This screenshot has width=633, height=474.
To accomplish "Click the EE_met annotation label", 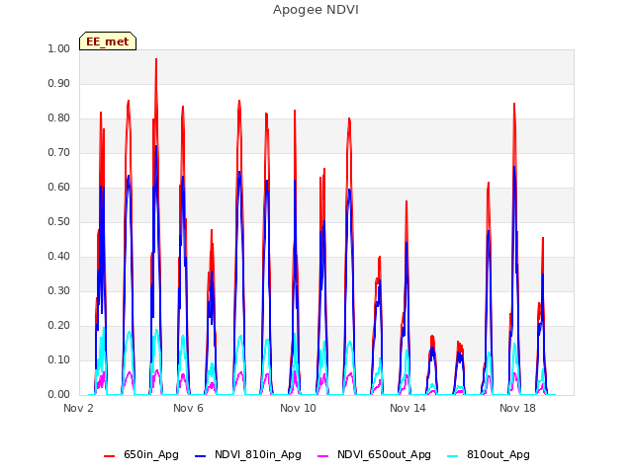I will [x=108, y=41].
